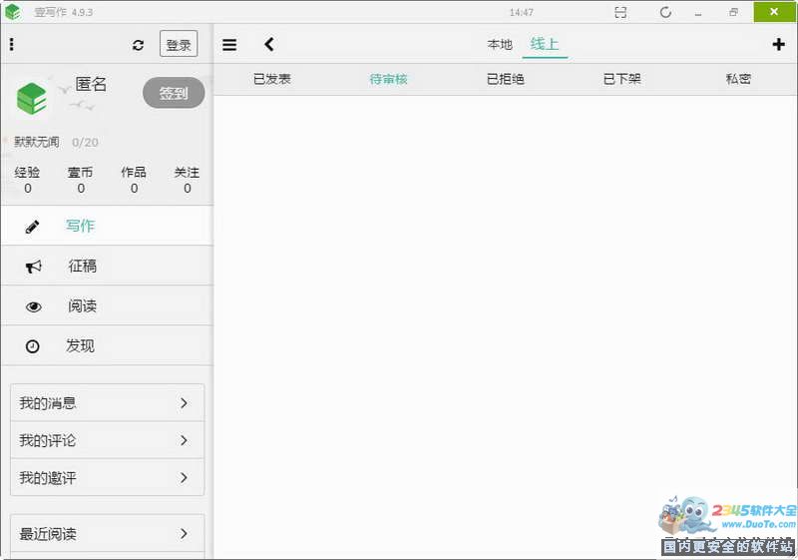Click the 默默无闻 level label
The image size is (798, 560).
click(x=36, y=142)
